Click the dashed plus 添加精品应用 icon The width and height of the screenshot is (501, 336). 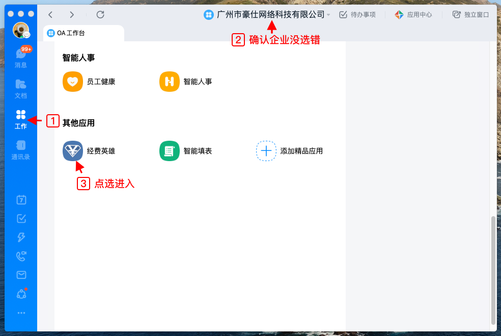pos(266,151)
